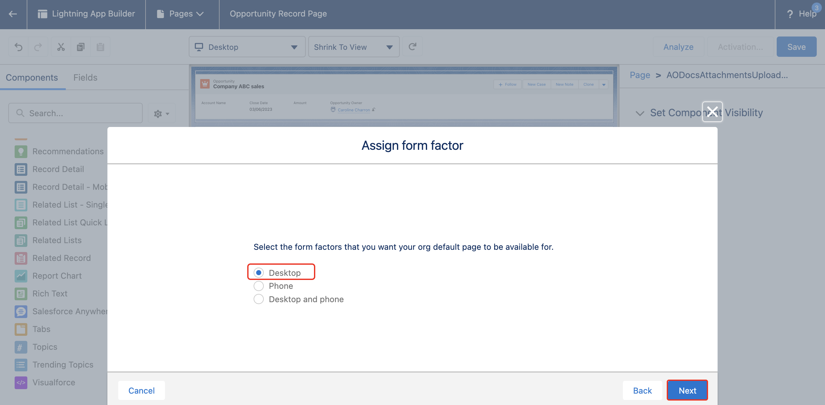Select the Phone radio button
This screenshot has height=405, width=825.
point(258,286)
